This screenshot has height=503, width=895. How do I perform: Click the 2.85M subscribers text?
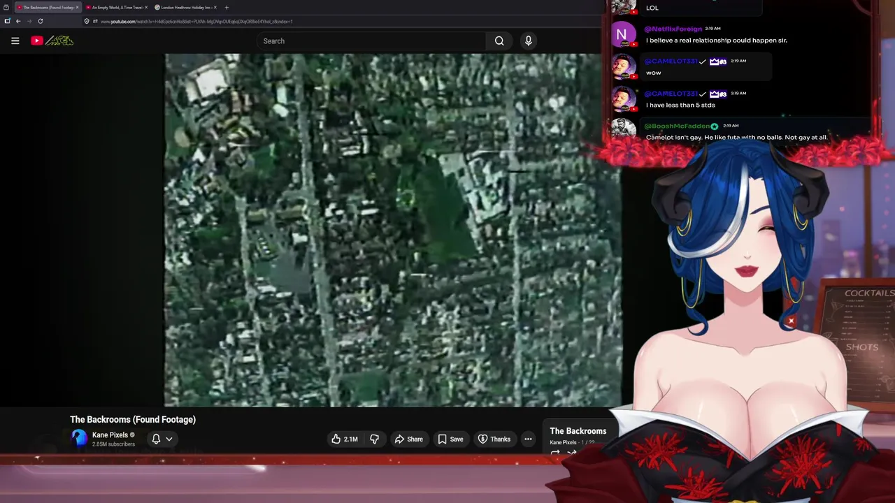pyautogui.click(x=113, y=444)
